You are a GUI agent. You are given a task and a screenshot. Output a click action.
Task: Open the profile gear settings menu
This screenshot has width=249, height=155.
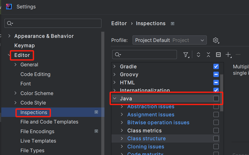pyautogui.click(x=216, y=40)
